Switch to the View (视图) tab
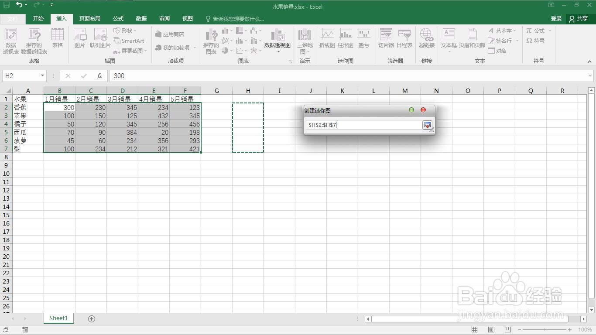Viewport: 596px width, 335px height. pos(188,19)
